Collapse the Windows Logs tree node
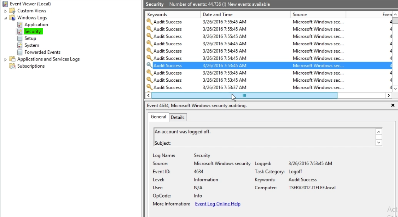The image size is (398, 217). tap(5, 18)
